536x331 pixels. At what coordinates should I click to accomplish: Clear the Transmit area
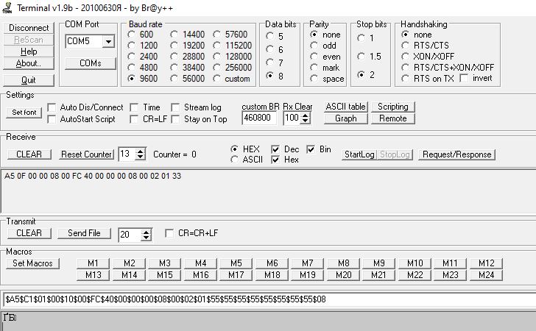point(29,233)
